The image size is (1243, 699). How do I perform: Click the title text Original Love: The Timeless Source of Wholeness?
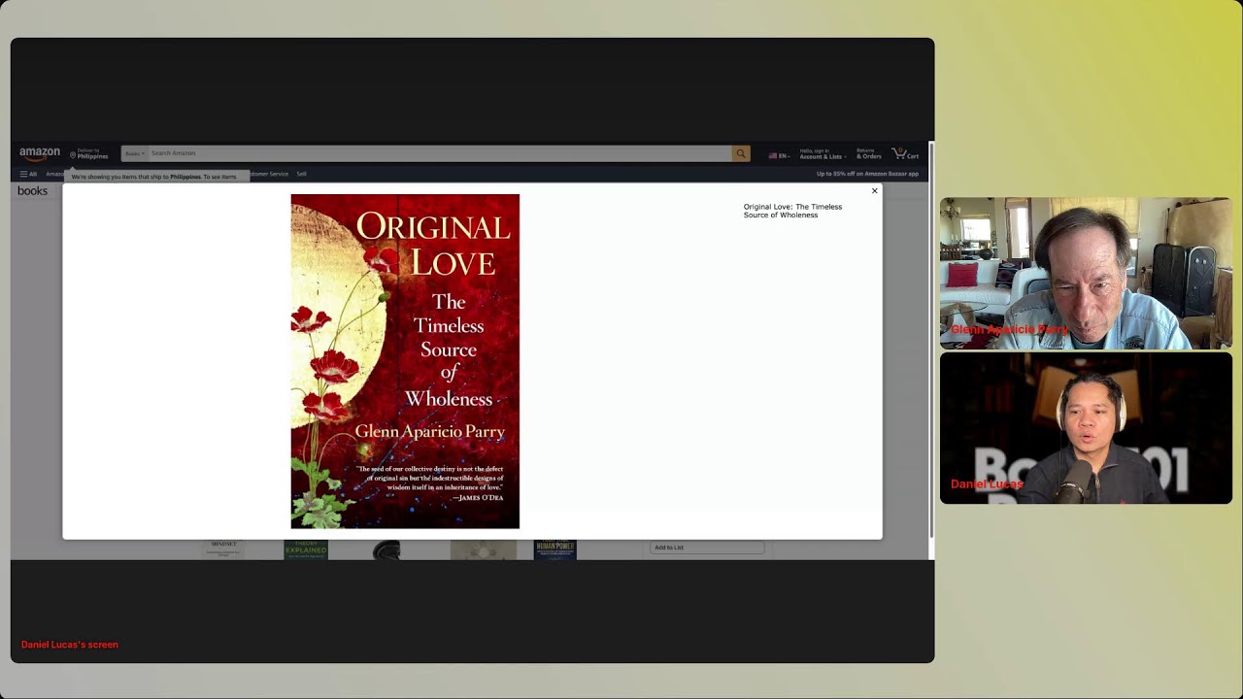[x=792, y=211]
